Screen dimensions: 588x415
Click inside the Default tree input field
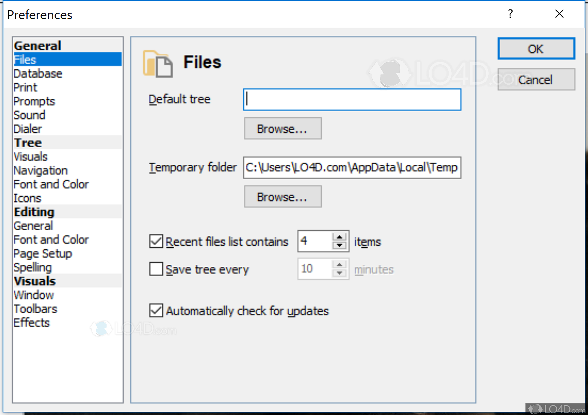click(x=352, y=99)
